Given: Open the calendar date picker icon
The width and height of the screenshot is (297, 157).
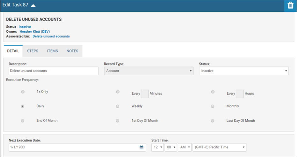Looking at the screenshot, I should [x=141, y=147].
